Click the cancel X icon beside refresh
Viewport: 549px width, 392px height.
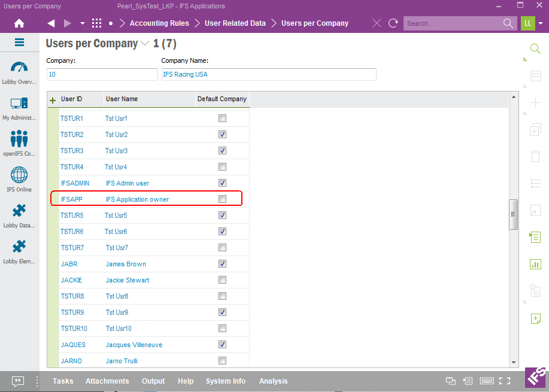pyautogui.click(x=377, y=23)
